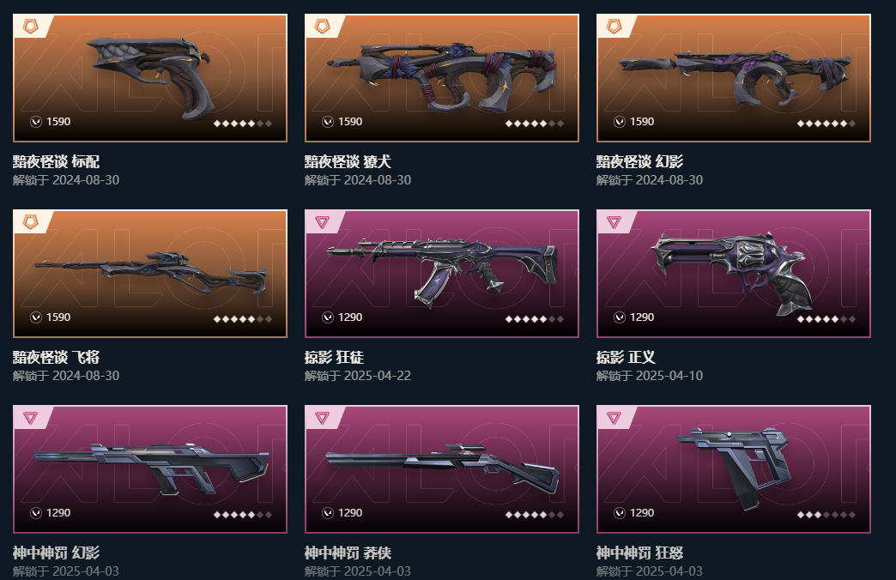Image resolution: width=896 pixels, height=580 pixels.
Task: Choose the 掠影 正义 revolver skin card
Action: pyautogui.click(x=734, y=274)
